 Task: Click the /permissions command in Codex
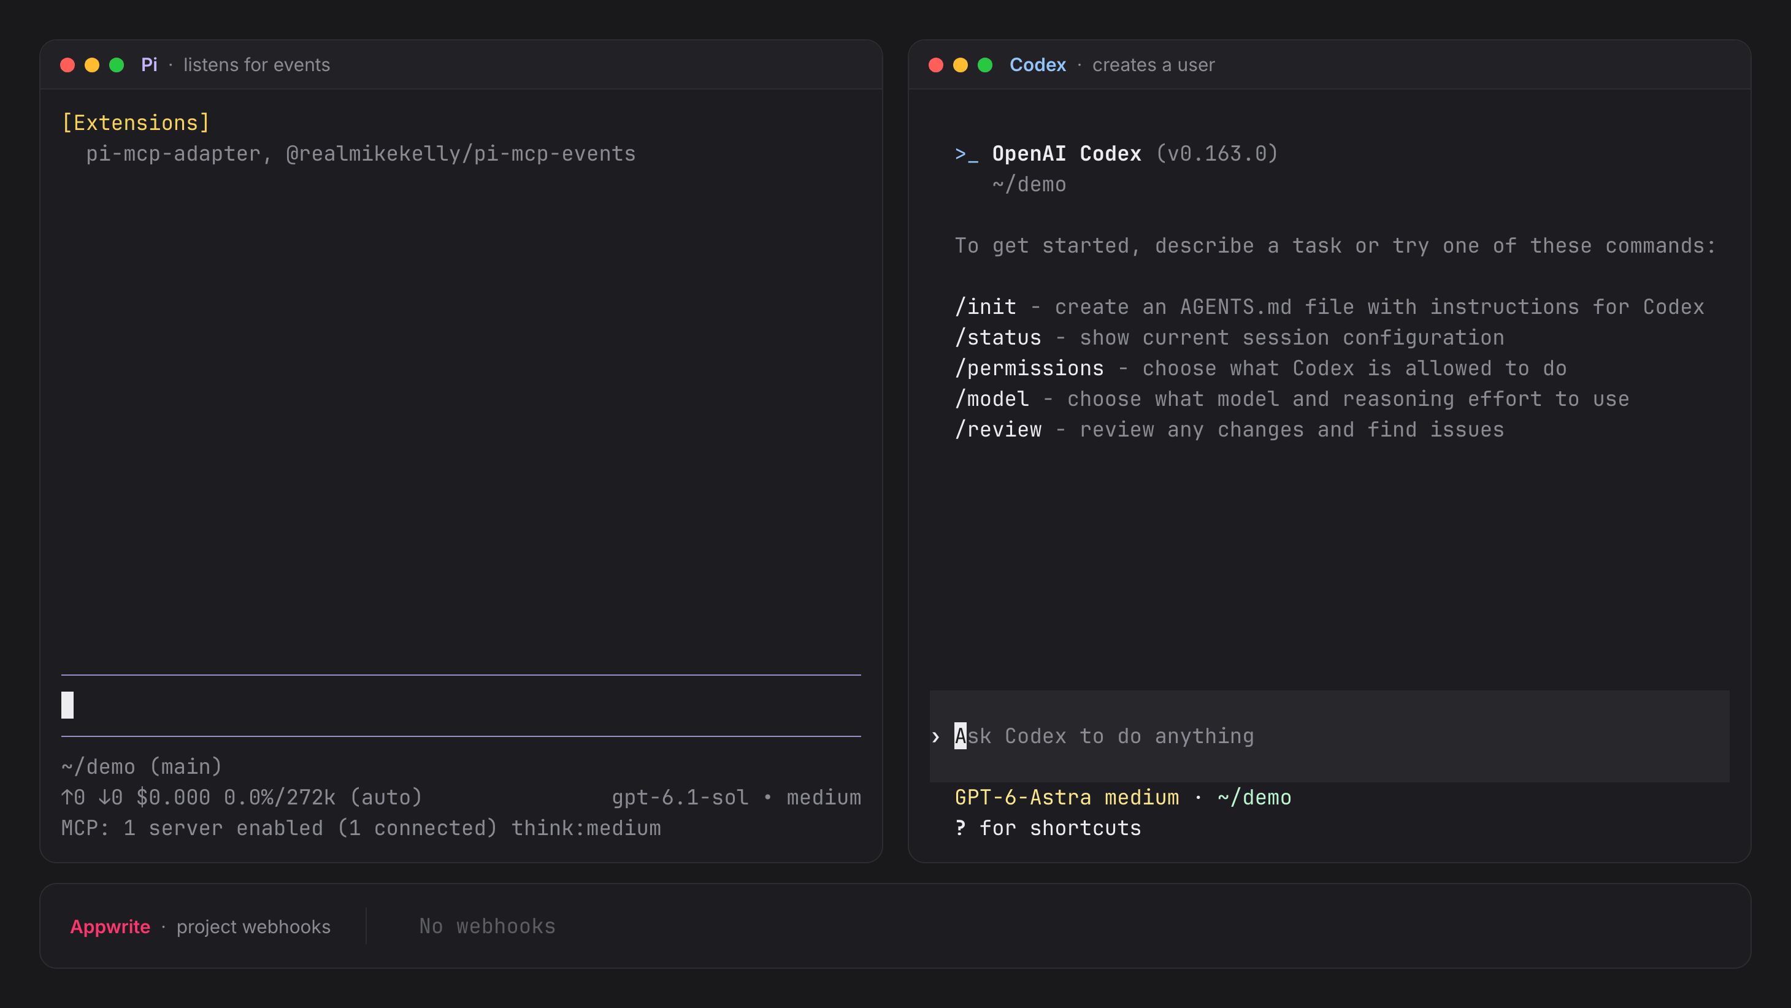pyautogui.click(x=1030, y=368)
